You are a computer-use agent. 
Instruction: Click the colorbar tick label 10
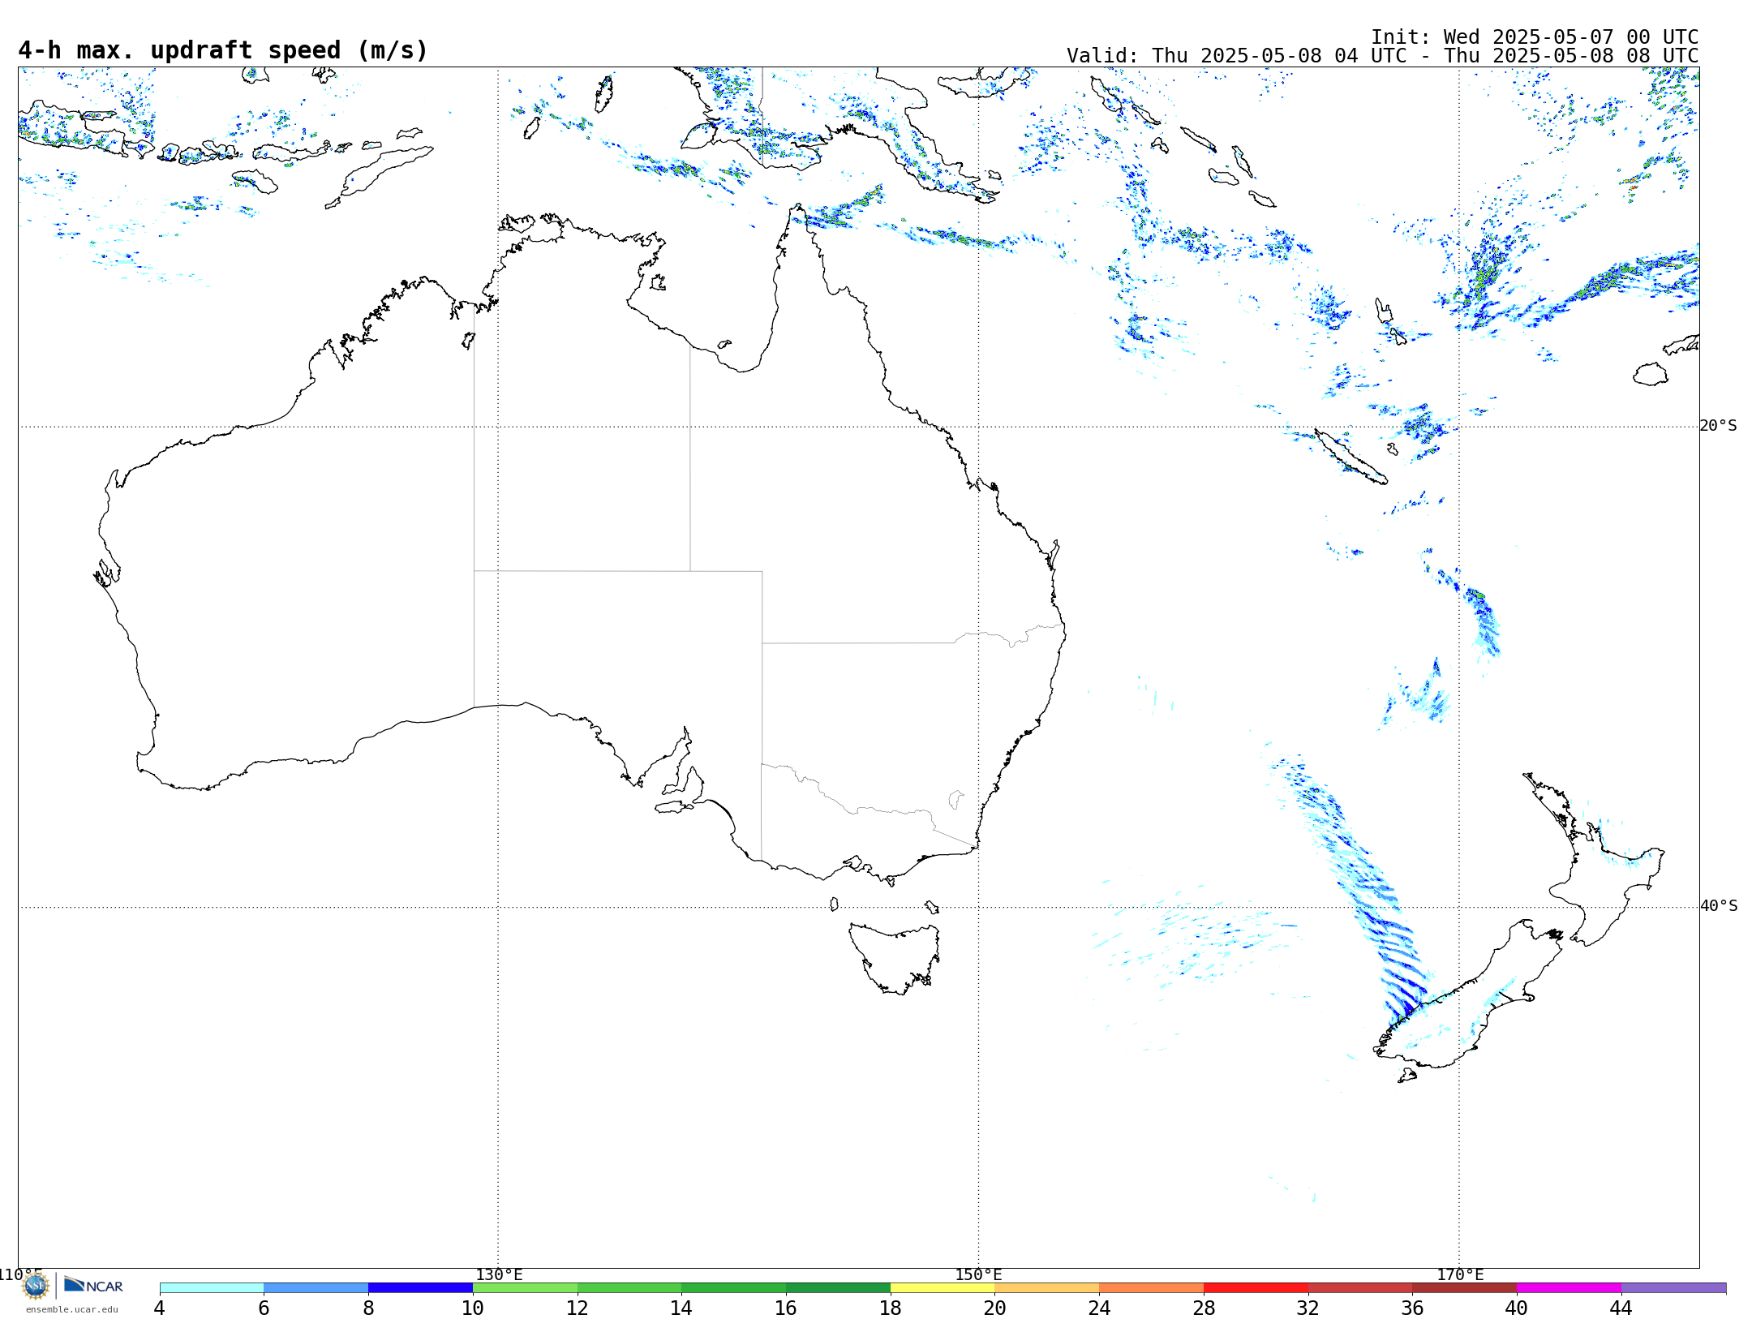tap(473, 1308)
